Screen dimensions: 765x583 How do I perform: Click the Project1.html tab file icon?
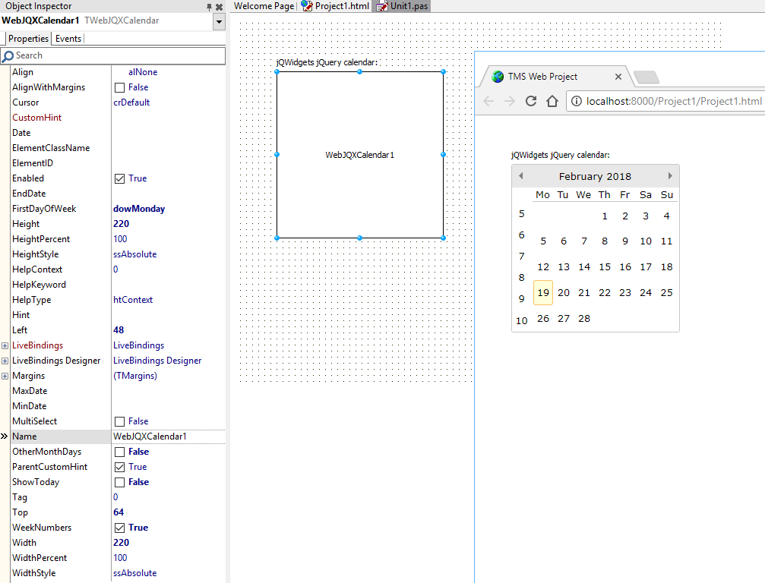306,6
